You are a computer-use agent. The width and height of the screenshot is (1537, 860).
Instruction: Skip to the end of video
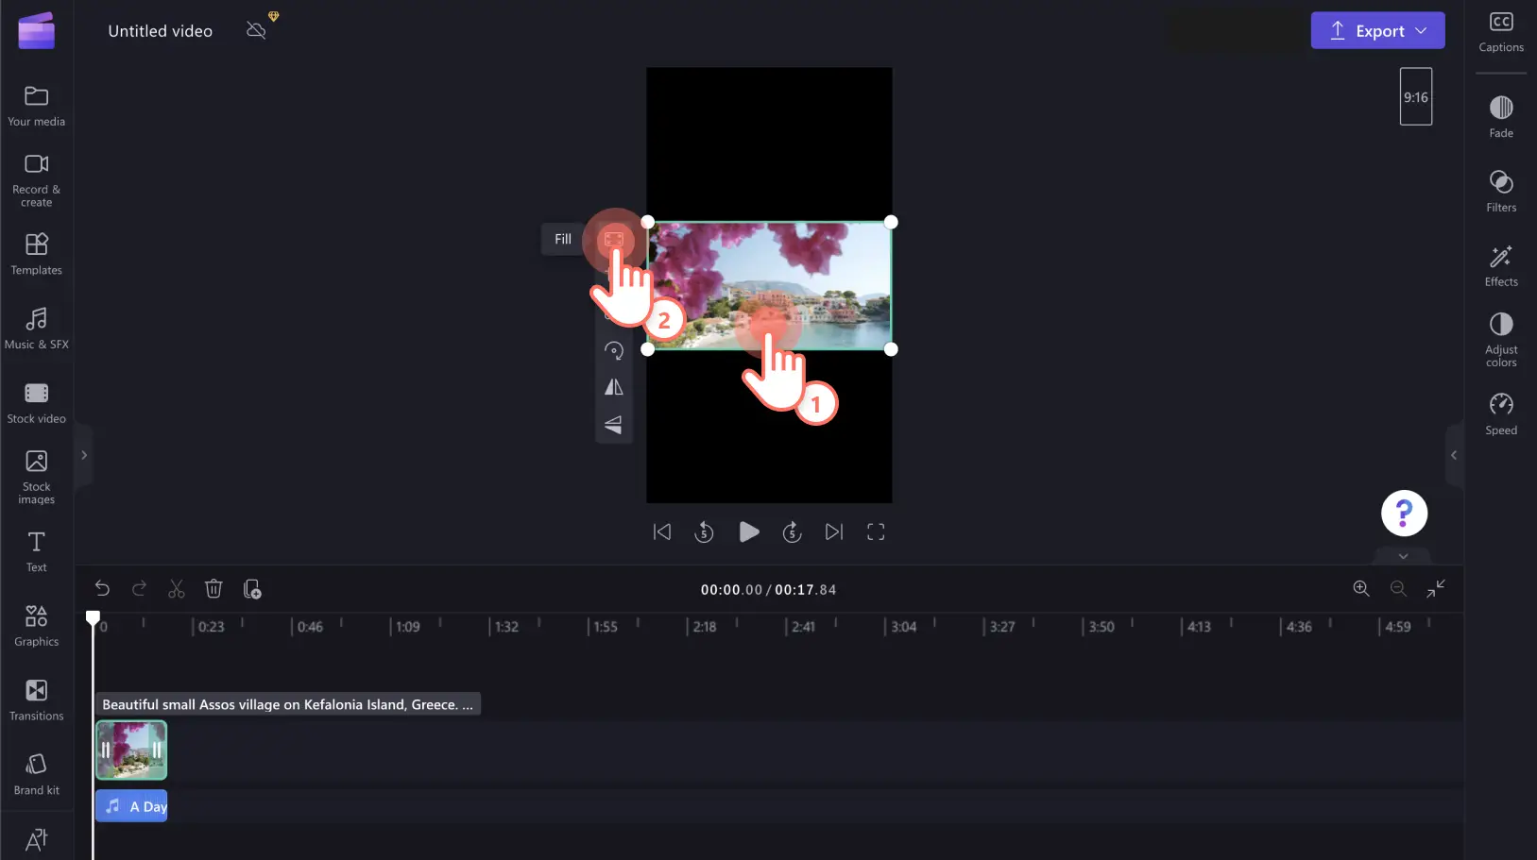tap(833, 532)
